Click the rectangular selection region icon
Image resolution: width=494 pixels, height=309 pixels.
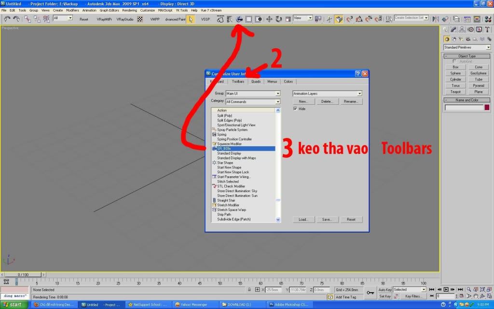pos(249,19)
